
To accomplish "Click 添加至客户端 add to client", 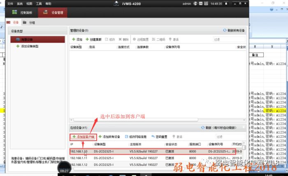I will [x=83, y=137].
